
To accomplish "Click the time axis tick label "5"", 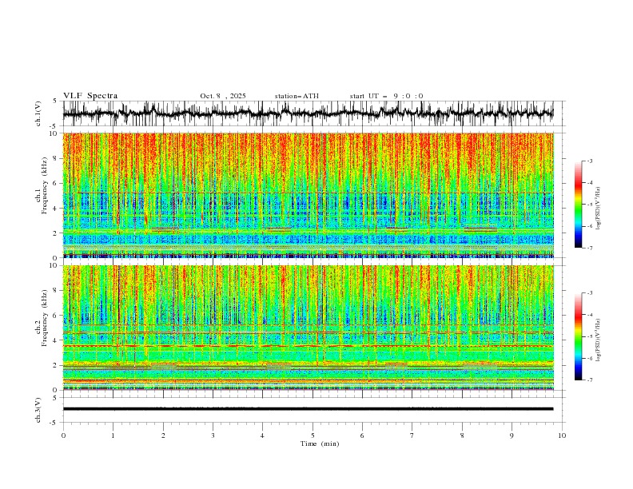I will pos(313,435).
